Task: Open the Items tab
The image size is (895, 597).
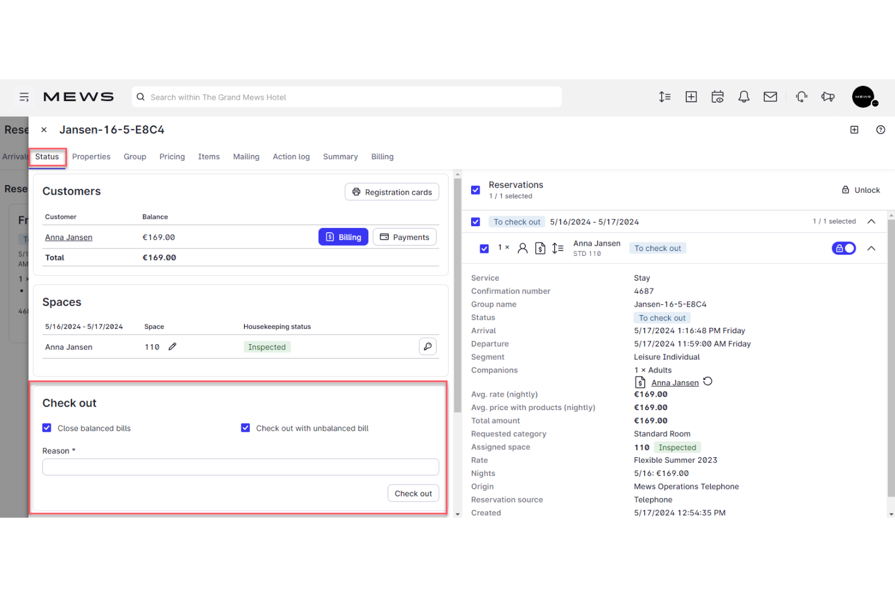Action: (x=209, y=157)
